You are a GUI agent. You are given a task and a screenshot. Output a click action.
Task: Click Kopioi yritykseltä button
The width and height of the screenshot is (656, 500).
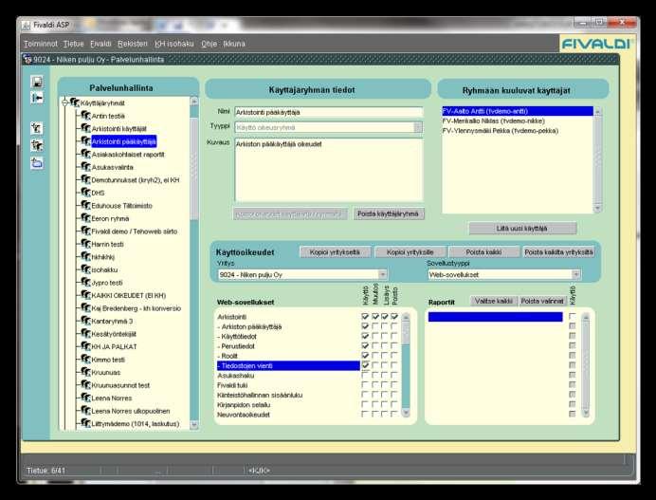pyautogui.click(x=335, y=252)
